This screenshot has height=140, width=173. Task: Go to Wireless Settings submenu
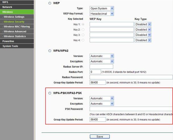17,17
